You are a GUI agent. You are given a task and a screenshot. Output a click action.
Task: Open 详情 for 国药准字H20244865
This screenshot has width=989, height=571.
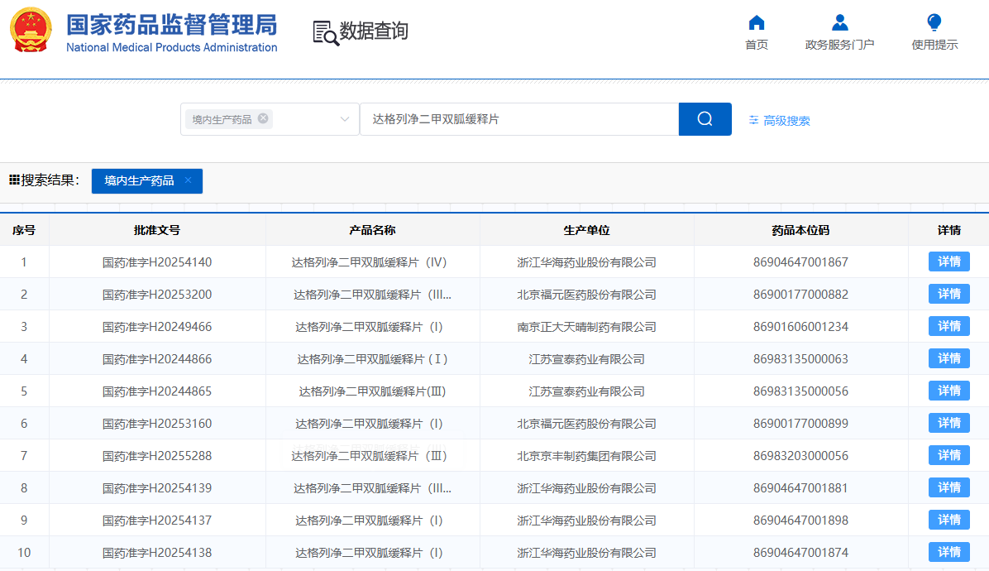pyautogui.click(x=948, y=391)
